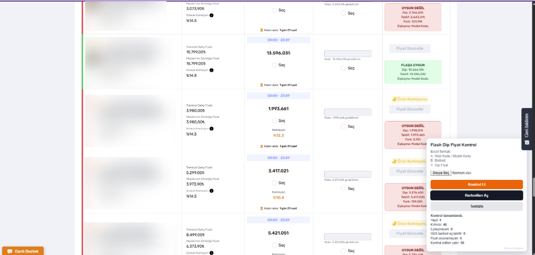The height and width of the screenshot is (255, 535).
Task: Select Seç radio below Maks. 5.421,05 input
Action: (343, 251)
